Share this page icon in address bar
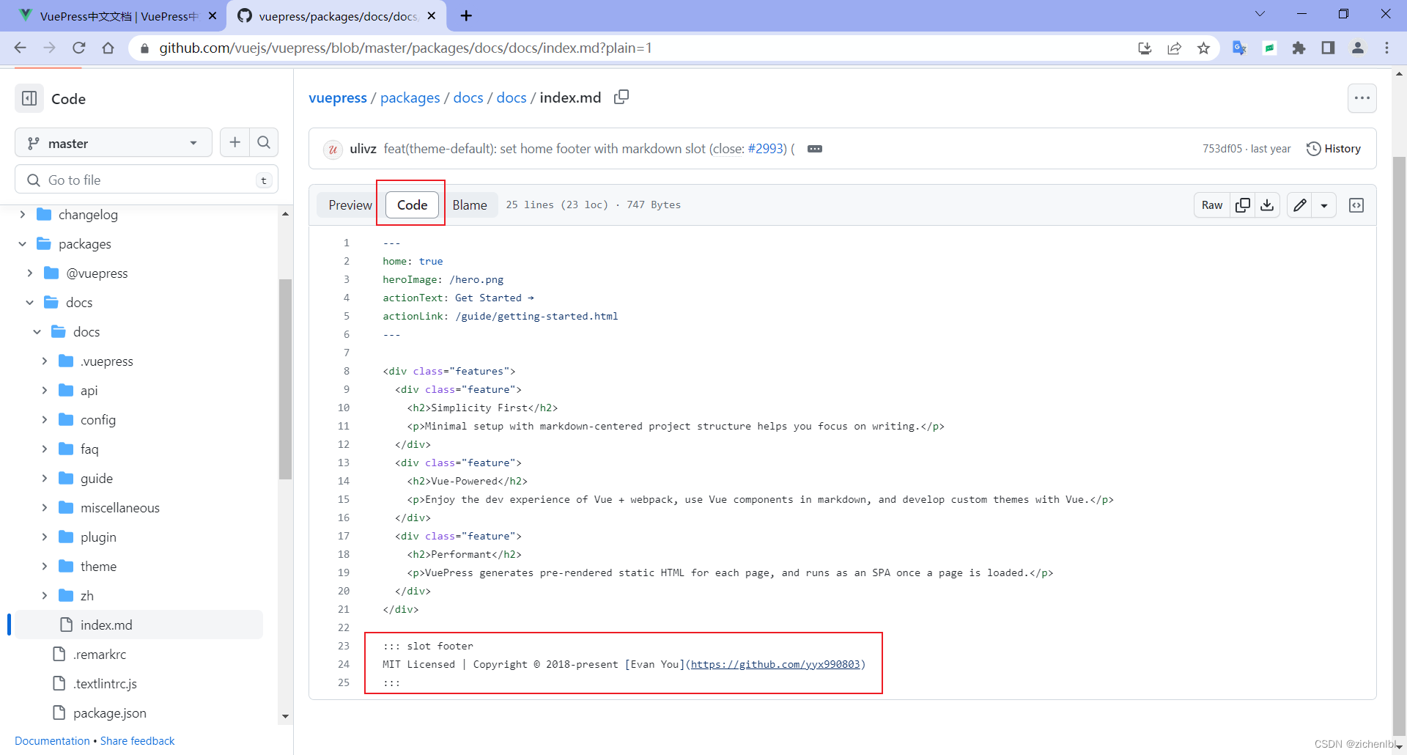1407x755 pixels. point(1174,48)
